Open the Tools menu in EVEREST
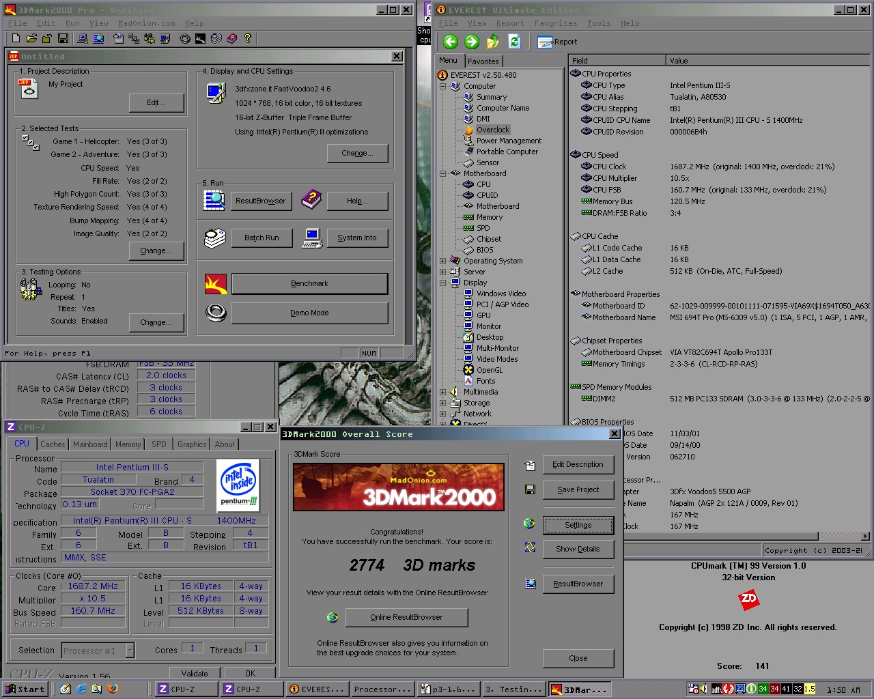This screenshot has height=699, width=874. click(599, 23)
